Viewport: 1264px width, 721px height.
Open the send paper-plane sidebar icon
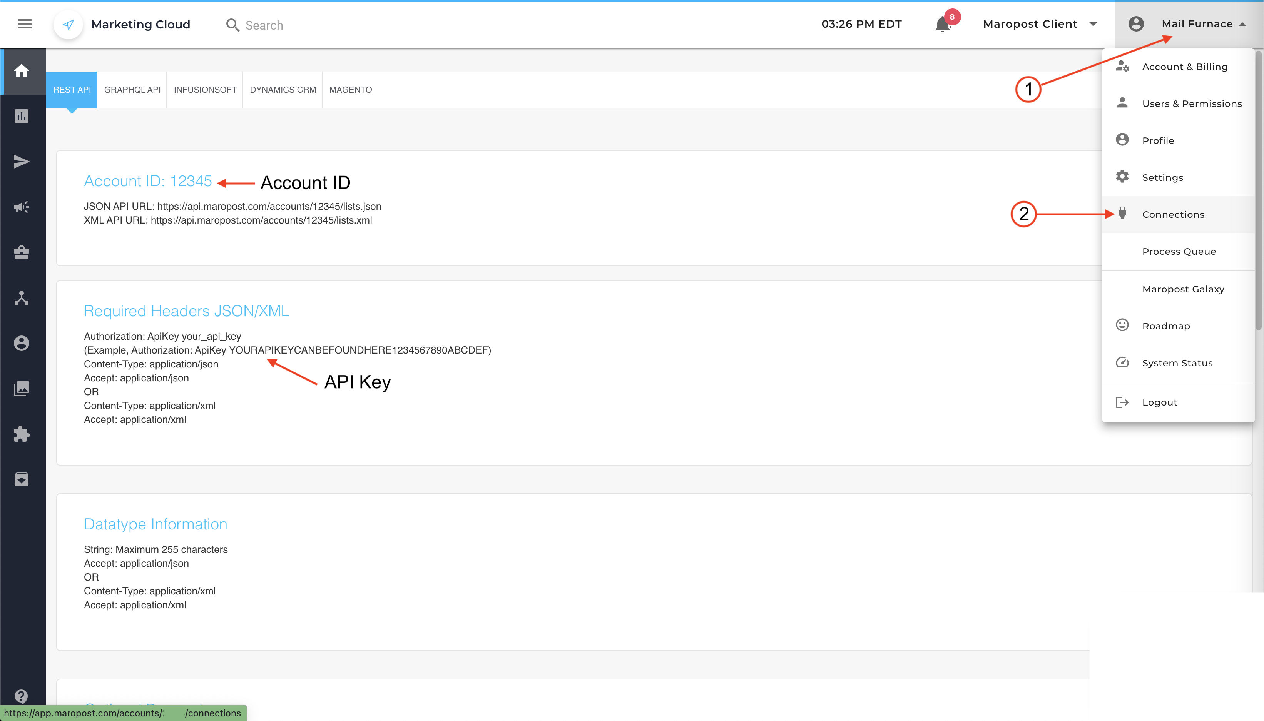[x=21, y=162]
